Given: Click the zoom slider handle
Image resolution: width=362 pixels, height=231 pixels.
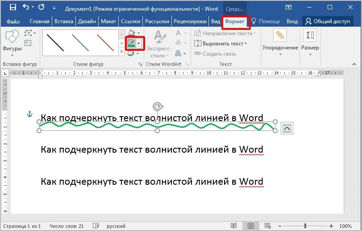Looking at the screenshot, I should pos(305,226).
